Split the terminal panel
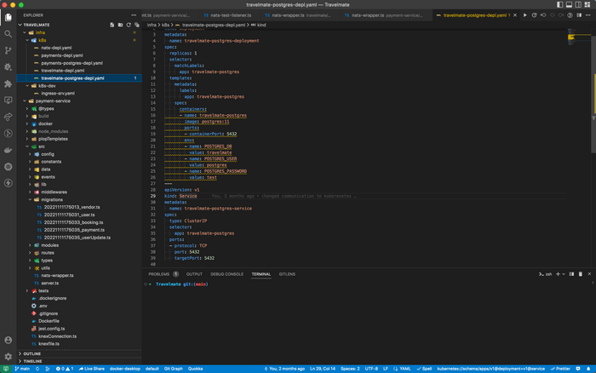 pos(571,274)
